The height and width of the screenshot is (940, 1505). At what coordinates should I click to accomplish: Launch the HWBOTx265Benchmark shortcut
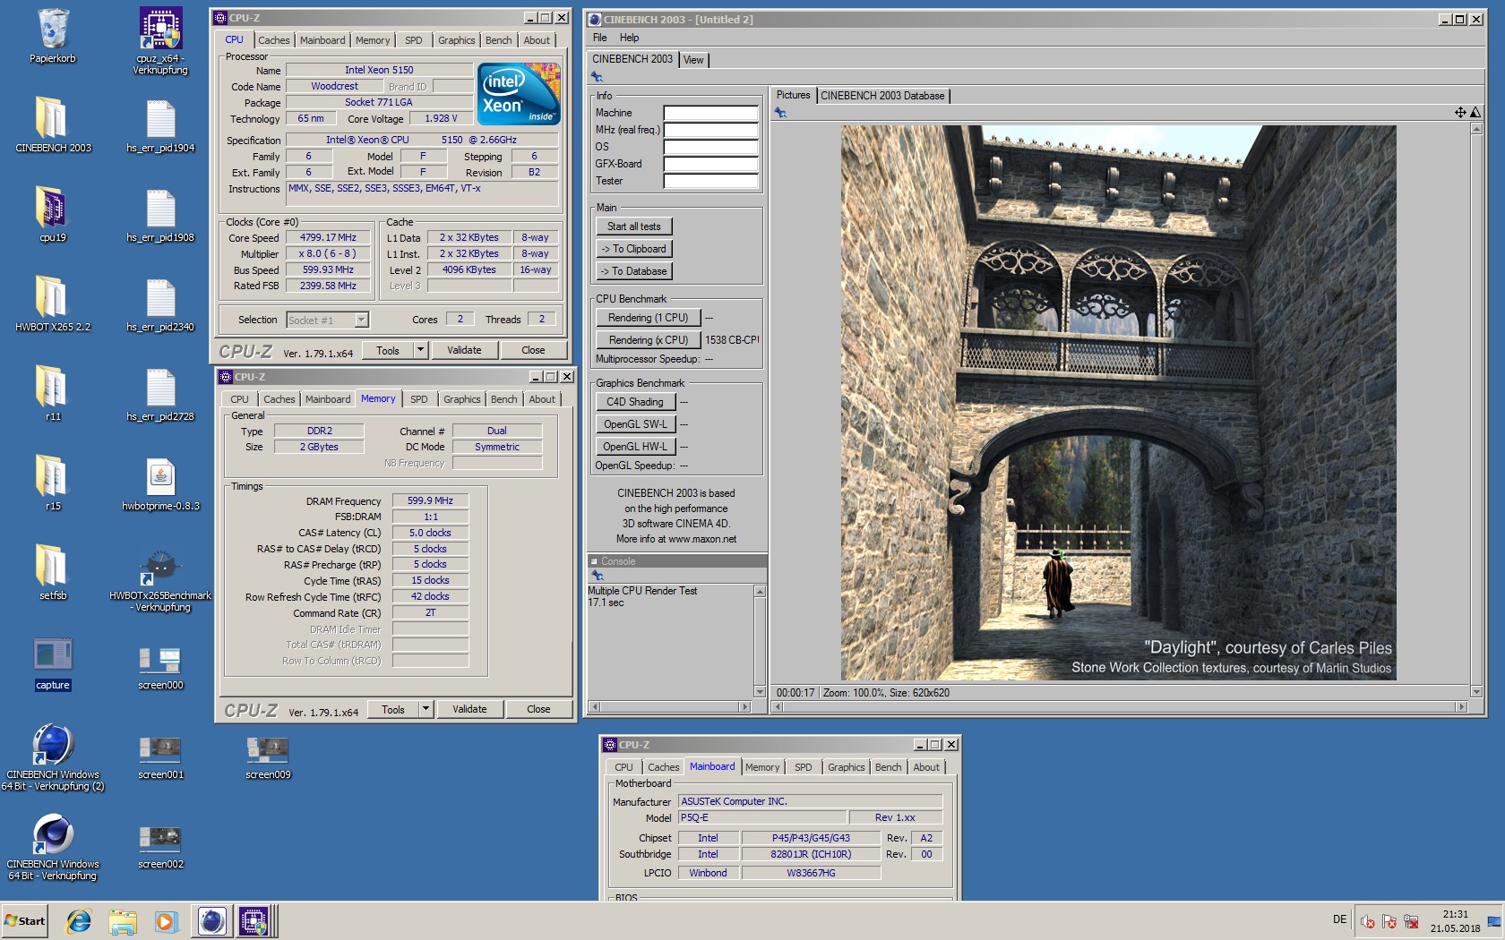pyautogui.click(x=160, y=578)
